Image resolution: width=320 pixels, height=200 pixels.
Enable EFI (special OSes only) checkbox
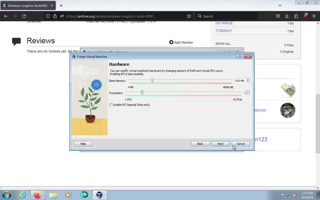pos(111,105)
